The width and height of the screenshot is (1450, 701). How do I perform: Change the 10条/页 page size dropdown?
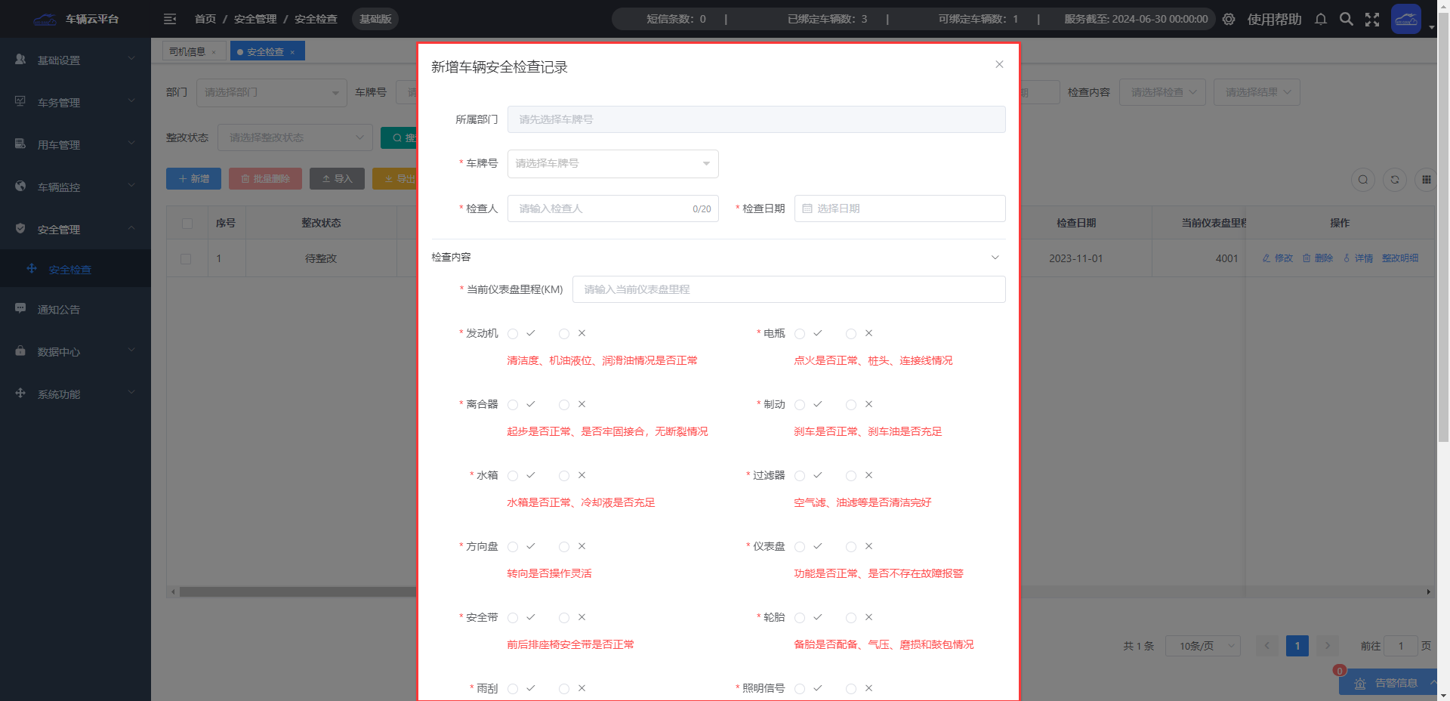1203,646
